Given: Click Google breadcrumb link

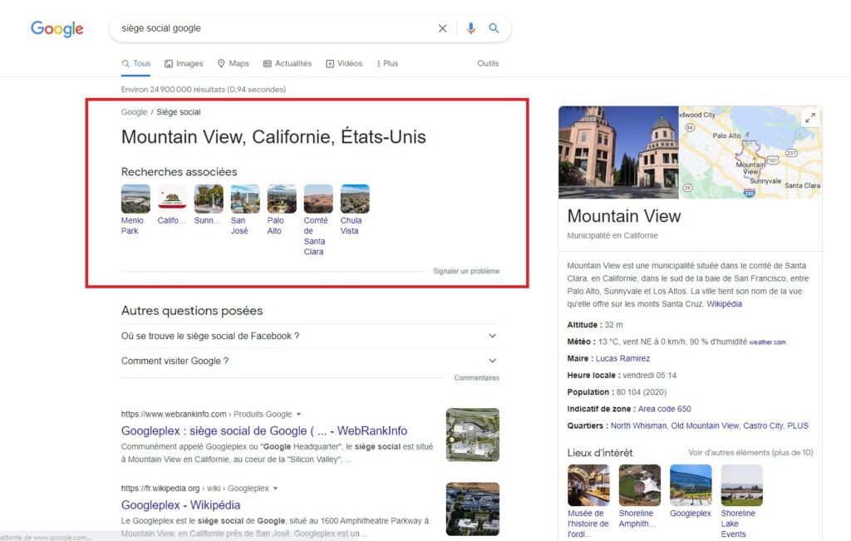Looking at the screenshot, I should click(134, 112).
